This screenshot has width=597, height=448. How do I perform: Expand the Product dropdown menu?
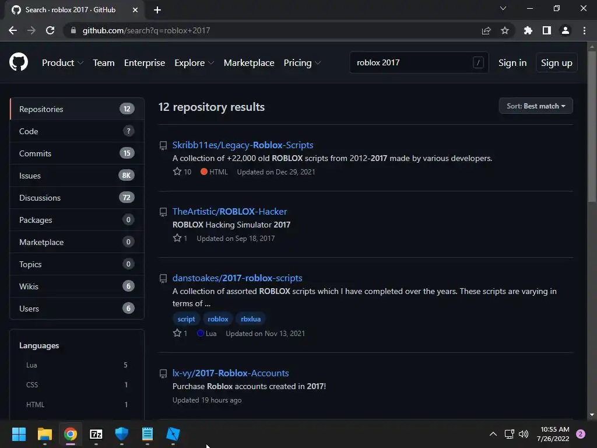click(x=62, y=63)
